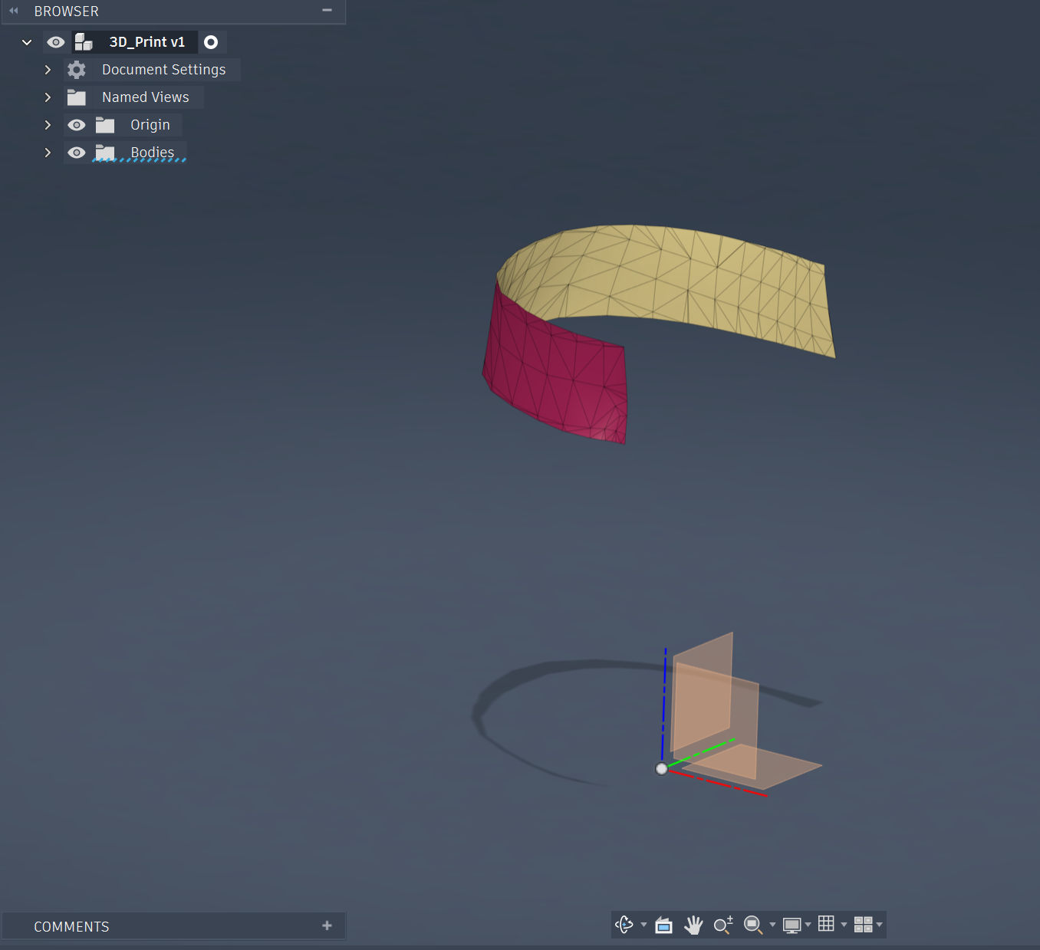Click the origin center point

coord(662,768)
